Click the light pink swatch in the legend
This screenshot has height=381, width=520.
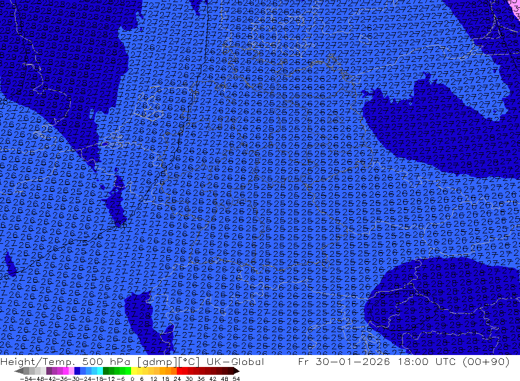pos(71,371)
